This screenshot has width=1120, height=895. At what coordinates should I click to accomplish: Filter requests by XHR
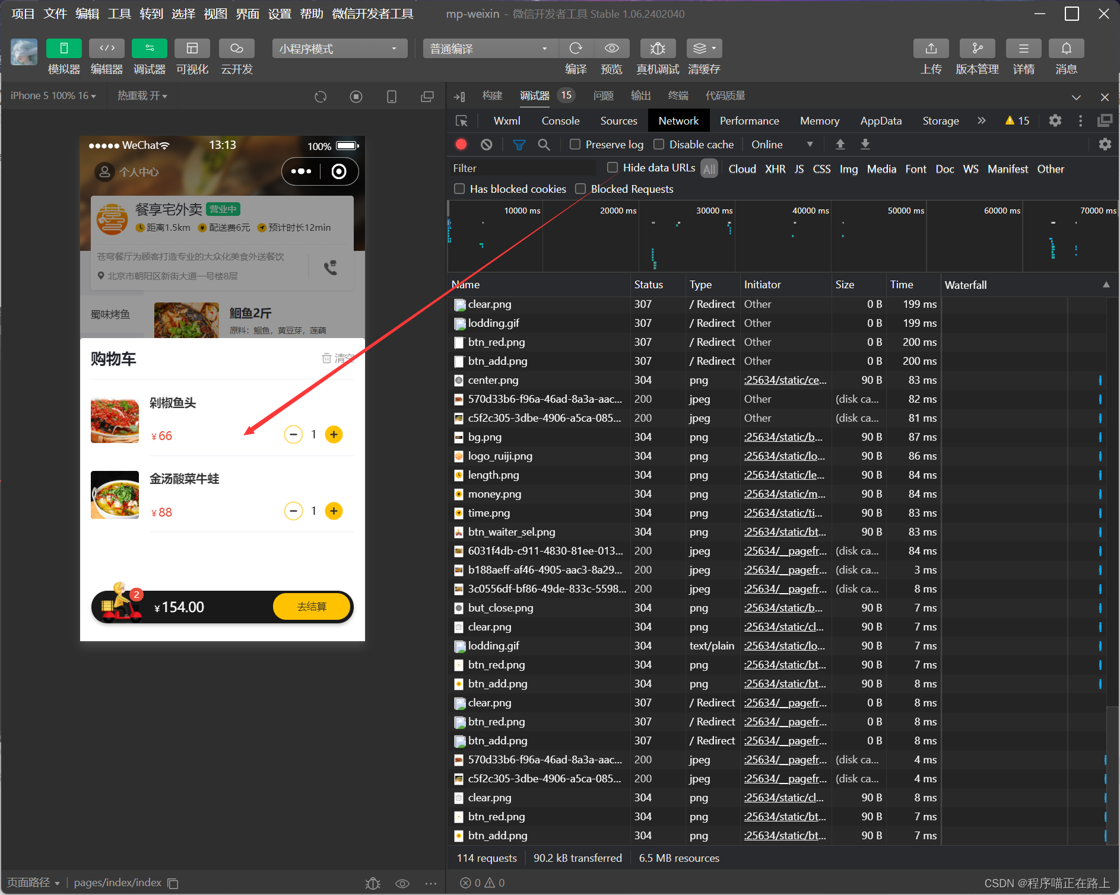tap(775, 169)
